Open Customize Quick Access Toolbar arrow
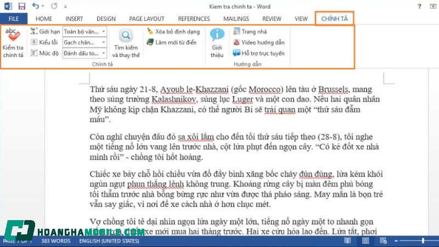Viewport: 439px width, 247px height. [65, 6]
